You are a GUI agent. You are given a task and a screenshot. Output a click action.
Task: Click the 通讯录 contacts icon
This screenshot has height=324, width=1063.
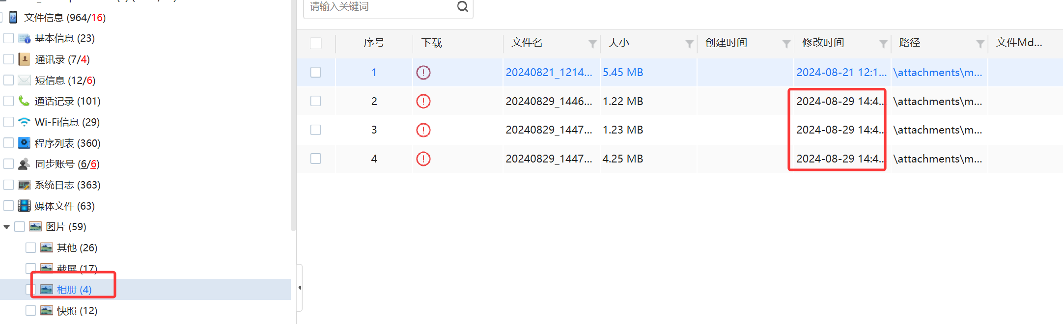(x=24, y=59)
